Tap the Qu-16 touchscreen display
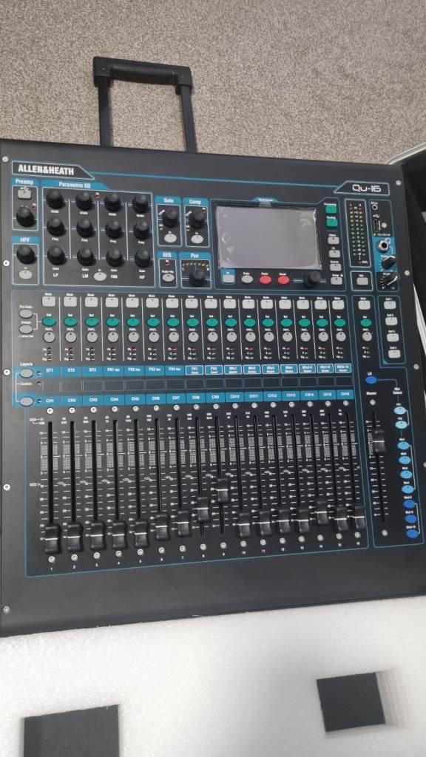 coord(267,237)
